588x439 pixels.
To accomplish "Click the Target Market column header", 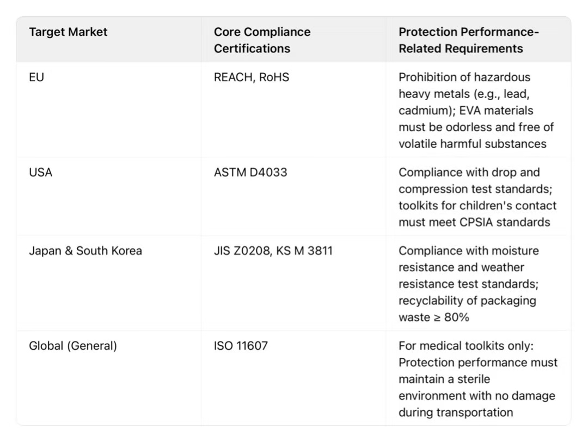I will coord(68,32).
